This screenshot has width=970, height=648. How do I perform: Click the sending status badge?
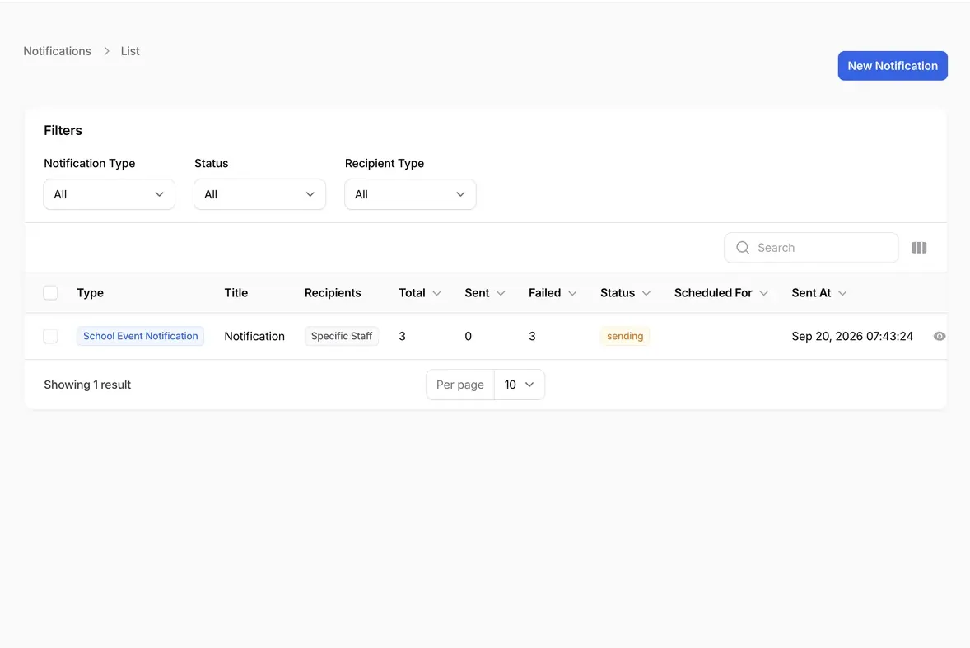point(625,337)
